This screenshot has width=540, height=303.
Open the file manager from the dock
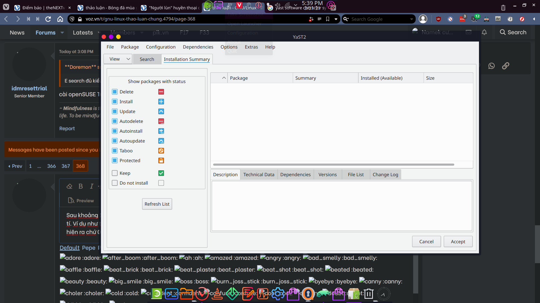pyautogui.click(x=186, y=294)
